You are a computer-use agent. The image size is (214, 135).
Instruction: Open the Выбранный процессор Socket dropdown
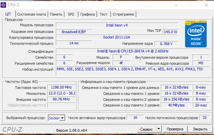(x=56, y=118)
